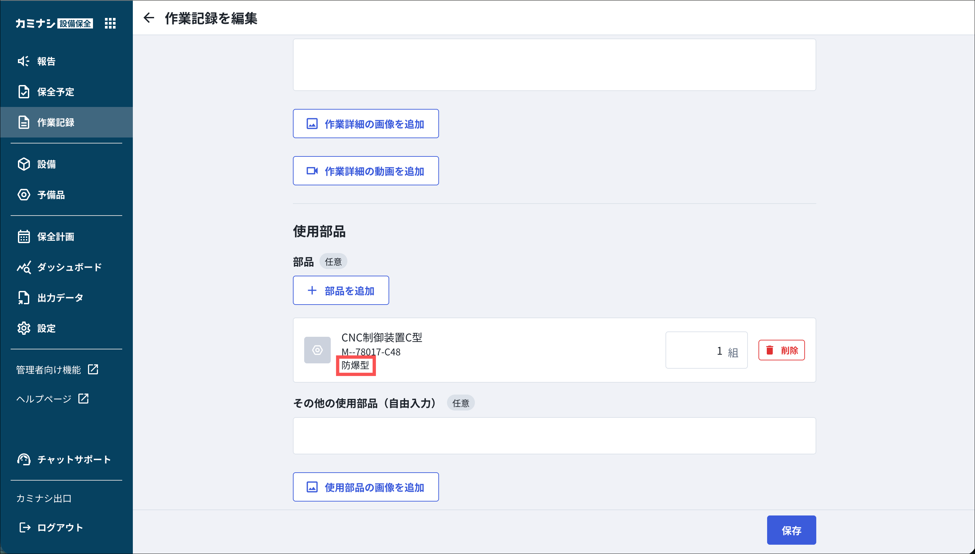The height and width of the screenshot is (554, 975).
Task: Select 出力データ menu item
Action: tap(60, 298)
